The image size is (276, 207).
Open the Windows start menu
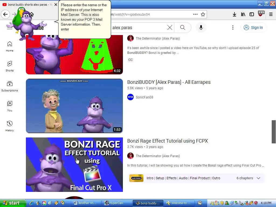13,203
